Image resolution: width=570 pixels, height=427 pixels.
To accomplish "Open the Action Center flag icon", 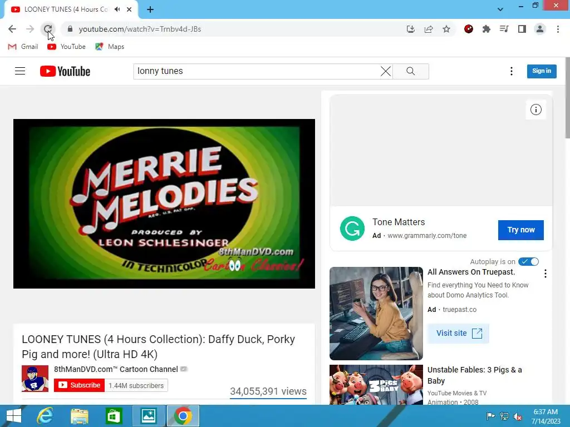I will (490, 416).
